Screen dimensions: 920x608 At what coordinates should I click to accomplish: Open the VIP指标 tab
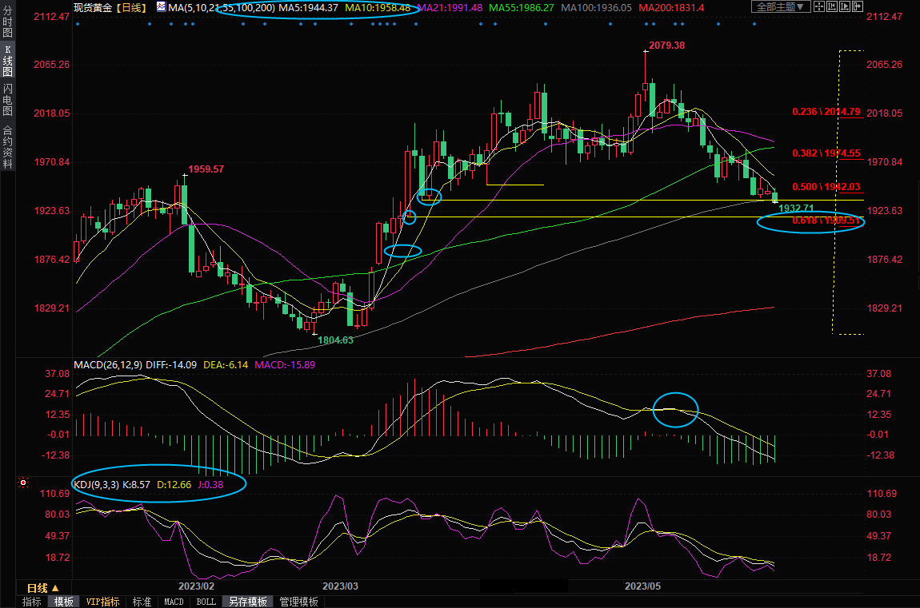(x=102, y=602)
